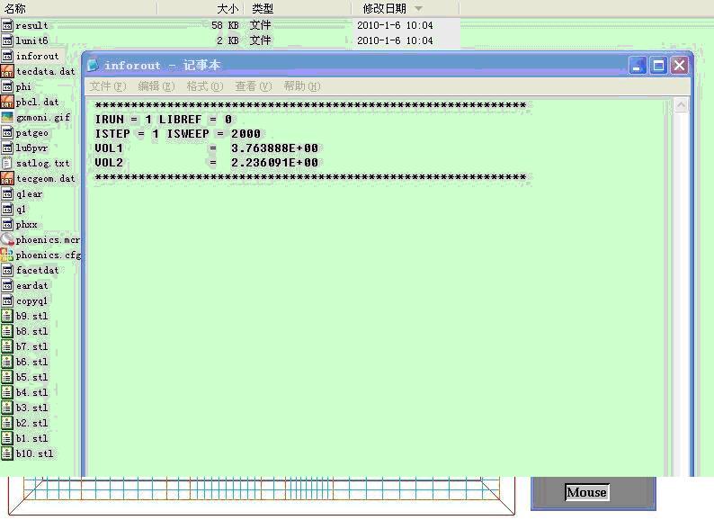Image resolution: width=714 pixels, height=520 pixels.
Task: Open the 格式(O) menu
Action: pos(204,86)
